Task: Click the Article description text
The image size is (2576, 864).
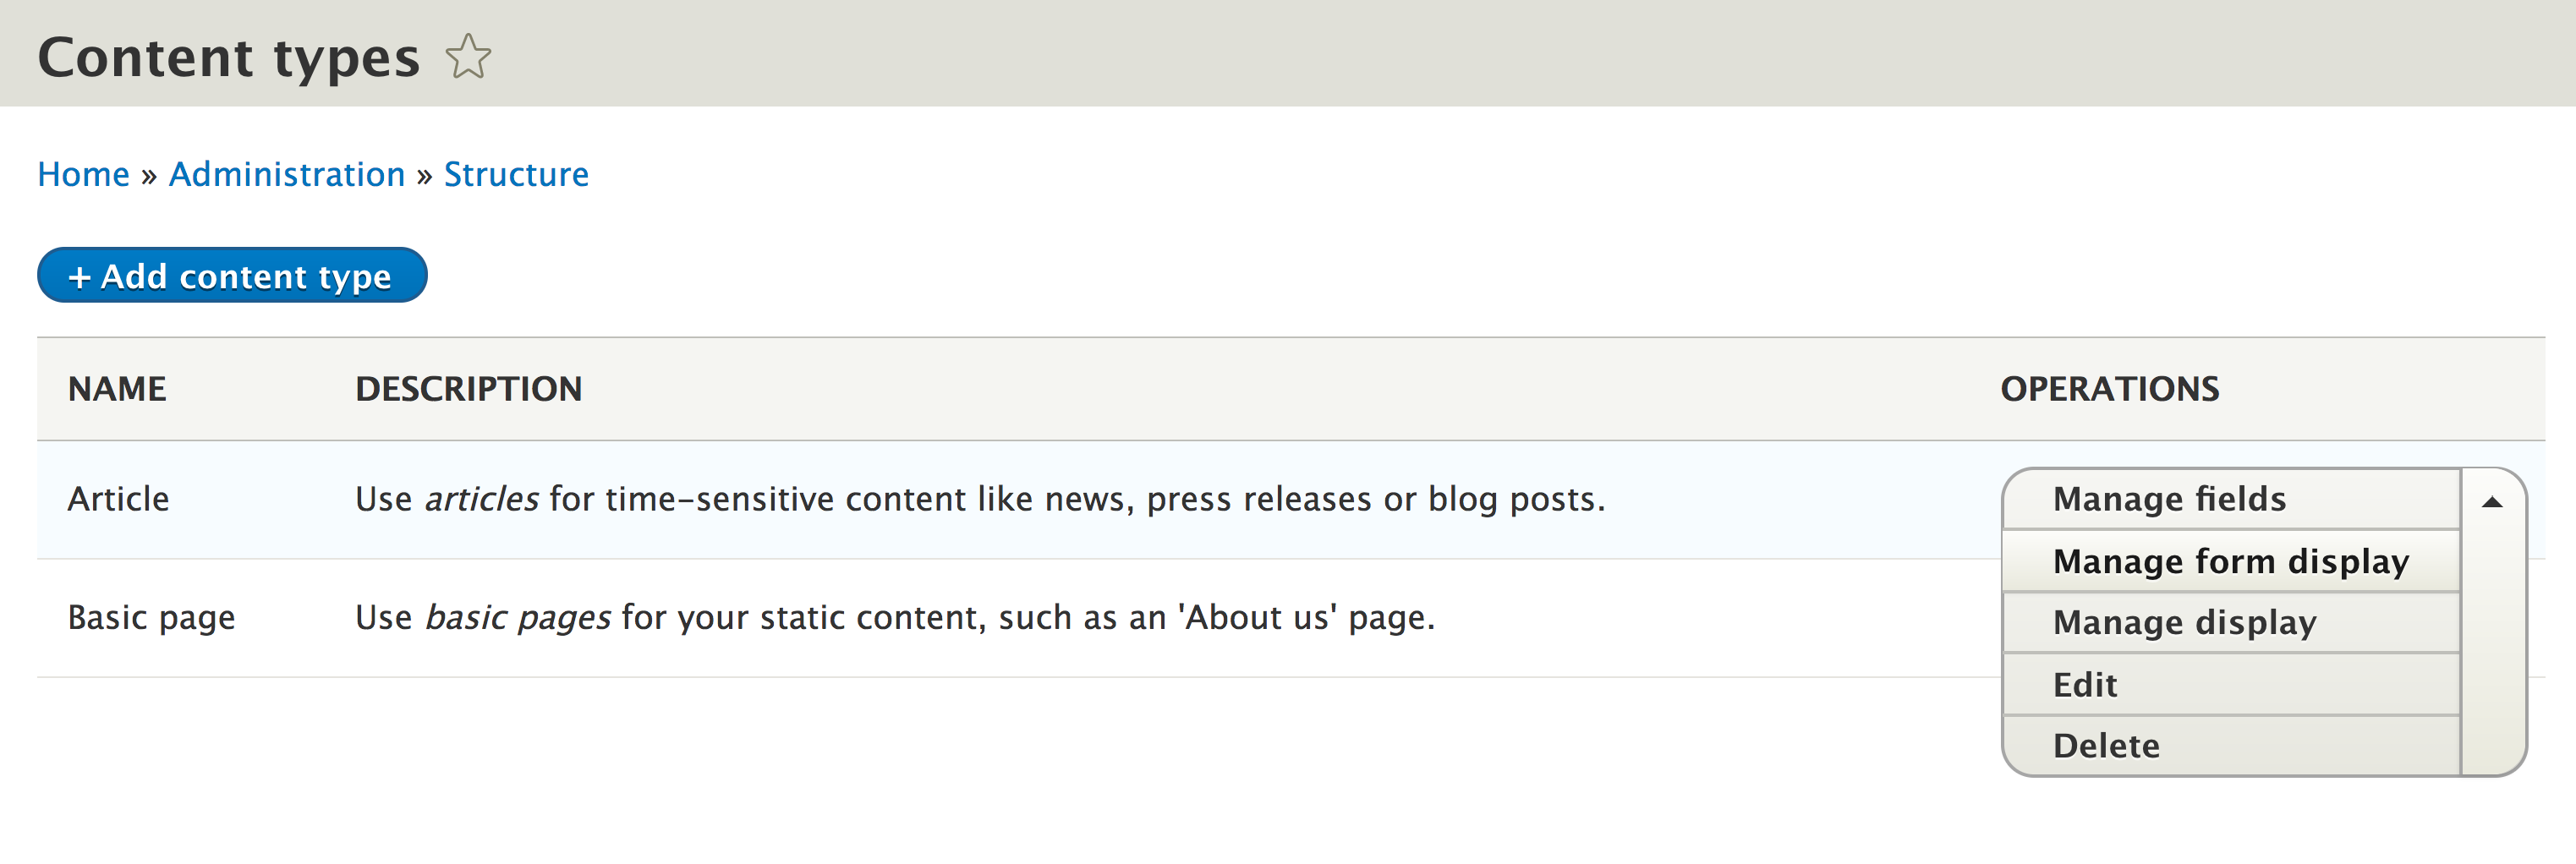Action: pos(979,499)
